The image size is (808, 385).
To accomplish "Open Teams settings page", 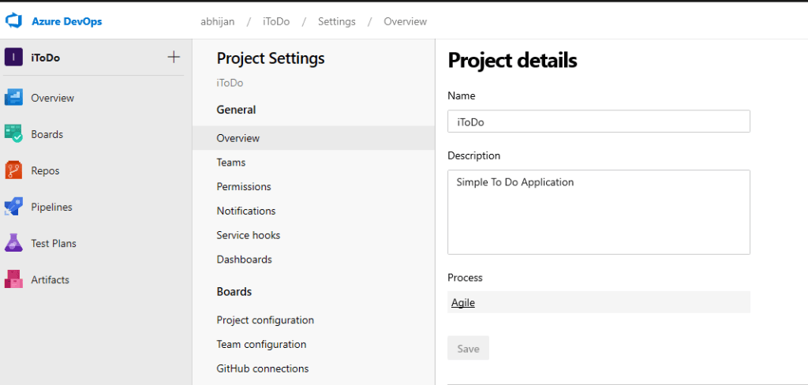I will tap(231, 163).
